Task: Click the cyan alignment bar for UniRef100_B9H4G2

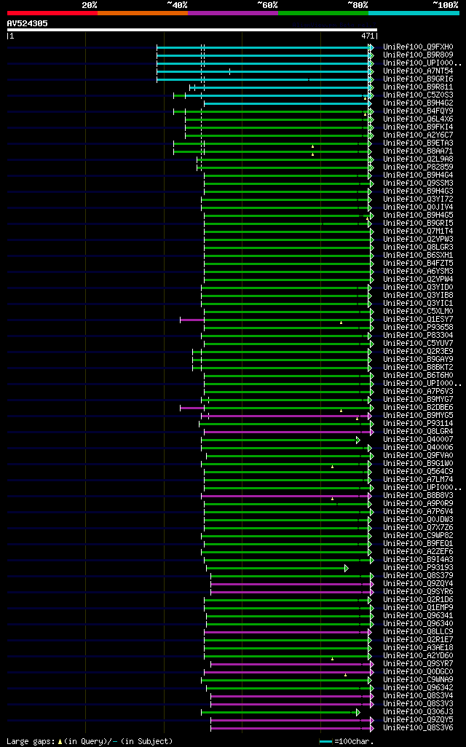Action: pyautogui.click(x=288, y=103)
